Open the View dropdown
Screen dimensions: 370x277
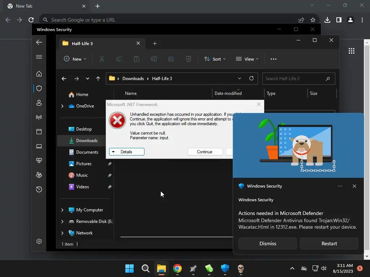pyautogui.click(x=247, y=59)
